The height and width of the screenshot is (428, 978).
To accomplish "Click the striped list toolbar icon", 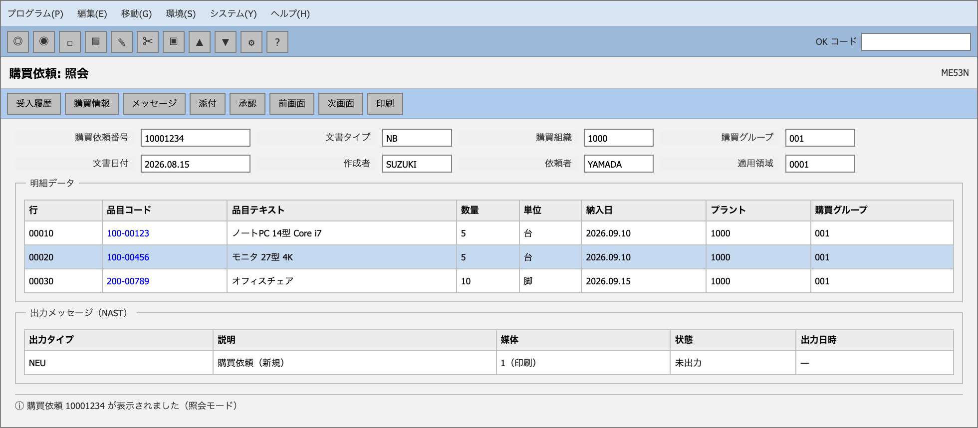I will (x=96, y=42).
